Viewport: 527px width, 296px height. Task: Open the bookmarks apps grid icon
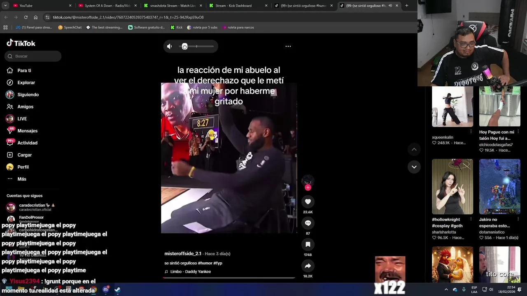5,28
